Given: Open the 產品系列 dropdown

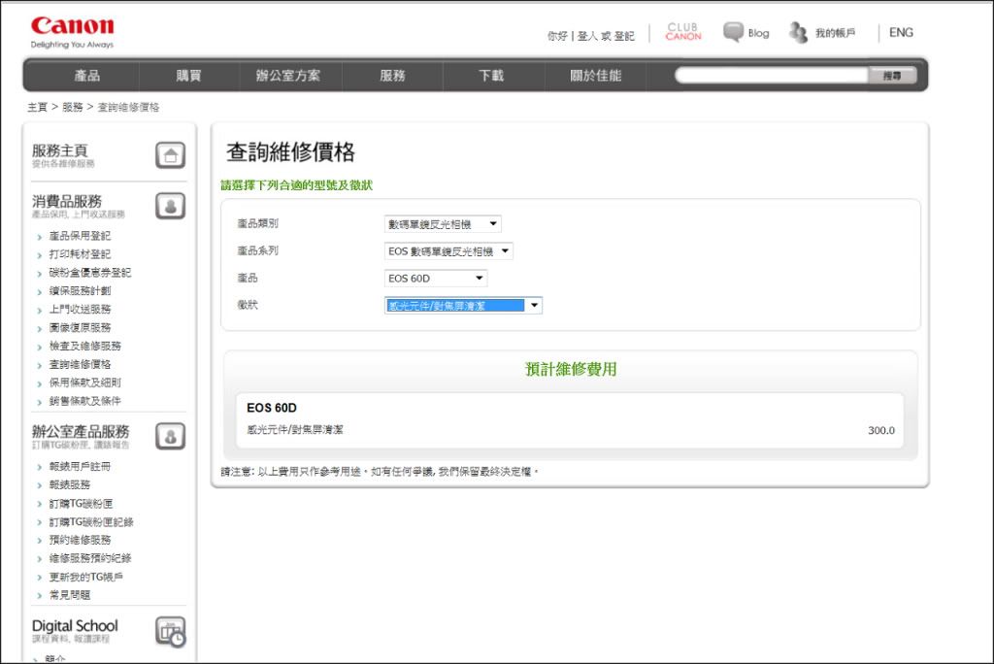Looking at the screenshot, I should [448, 251].
